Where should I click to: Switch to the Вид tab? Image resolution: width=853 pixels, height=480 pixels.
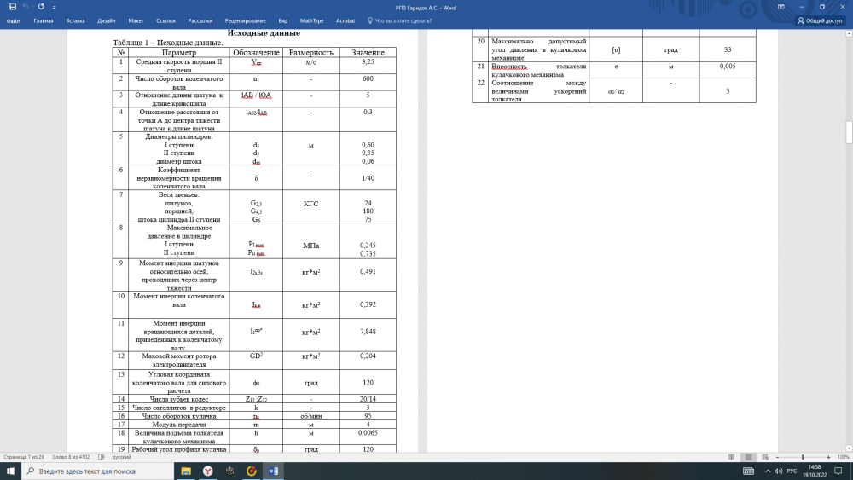click(x=283, y=20)
